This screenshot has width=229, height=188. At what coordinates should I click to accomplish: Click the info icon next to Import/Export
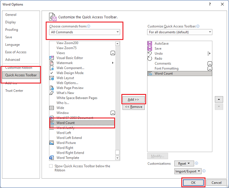pos(204,171)
